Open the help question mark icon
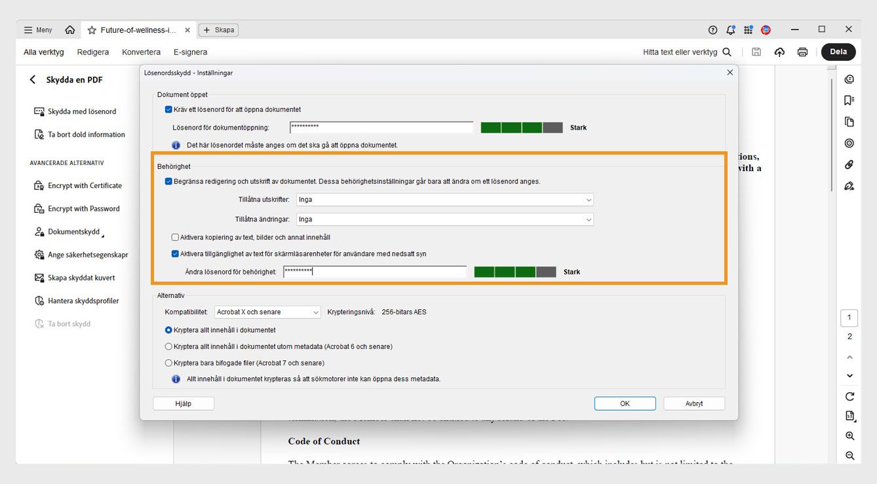 (713, 30)
